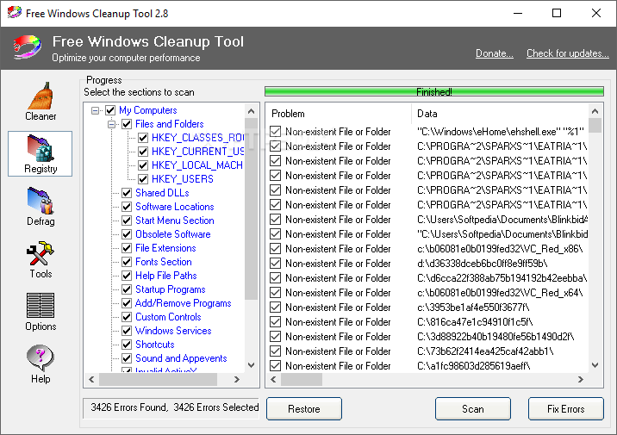
Task: Select the c:\3953be1af4e550f3677f\ data row
Action: pos(473,308)
